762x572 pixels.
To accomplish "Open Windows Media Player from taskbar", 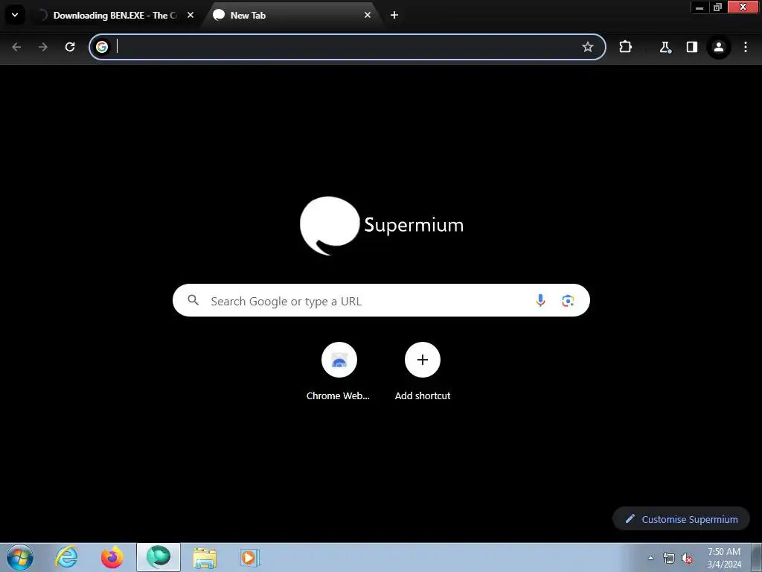I will (x=250, y=557).
